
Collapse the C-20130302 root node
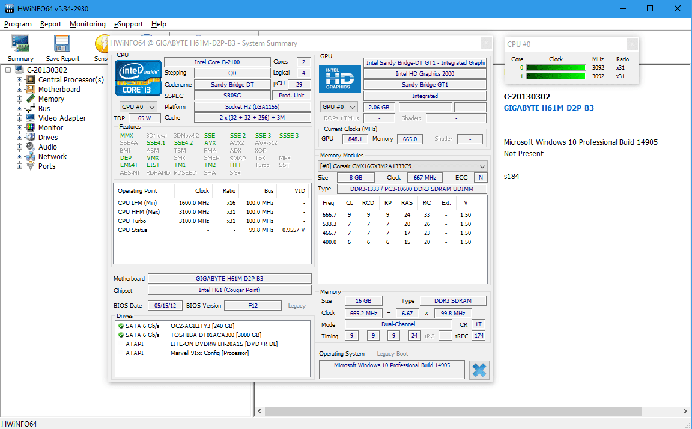[x=8, y=70]
